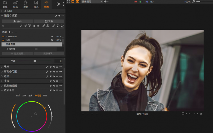The width and height of the screenshot is (213, 133).
Task: Toggle the proofing eye icon
Action: click(x=78, y=2)
